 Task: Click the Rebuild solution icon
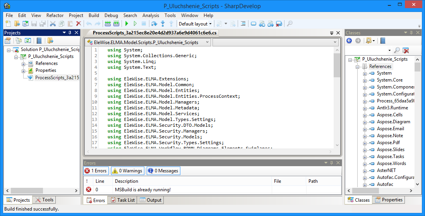[116, 24]
